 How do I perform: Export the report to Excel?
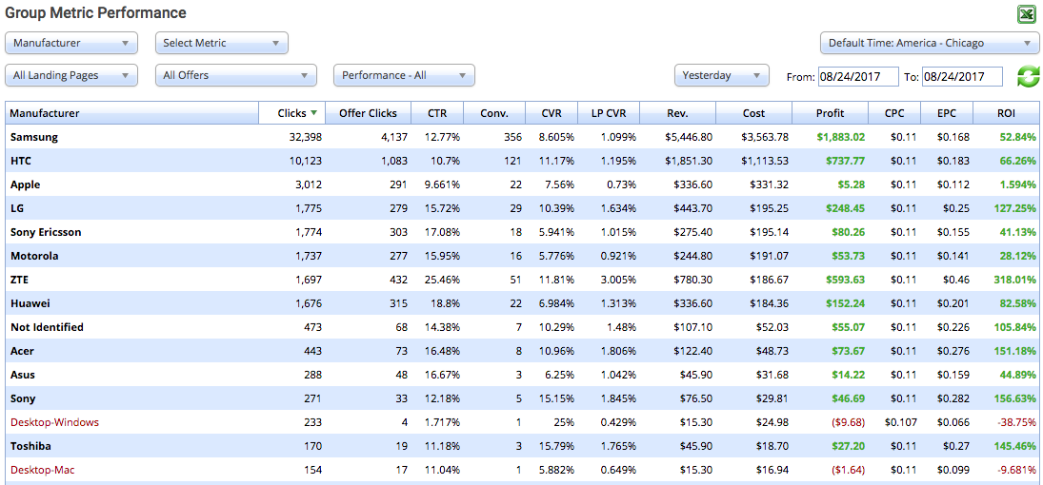click(x=1027, y=14)
